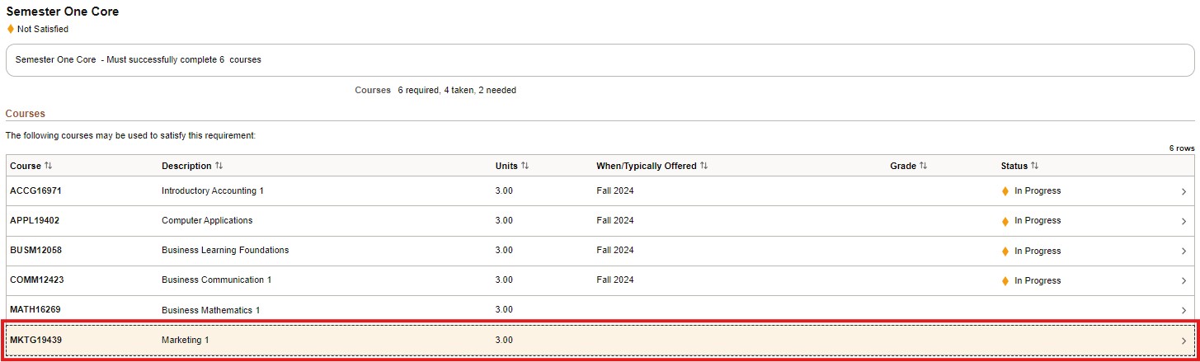Open ACCG16971 details with row chevron

1184,191
